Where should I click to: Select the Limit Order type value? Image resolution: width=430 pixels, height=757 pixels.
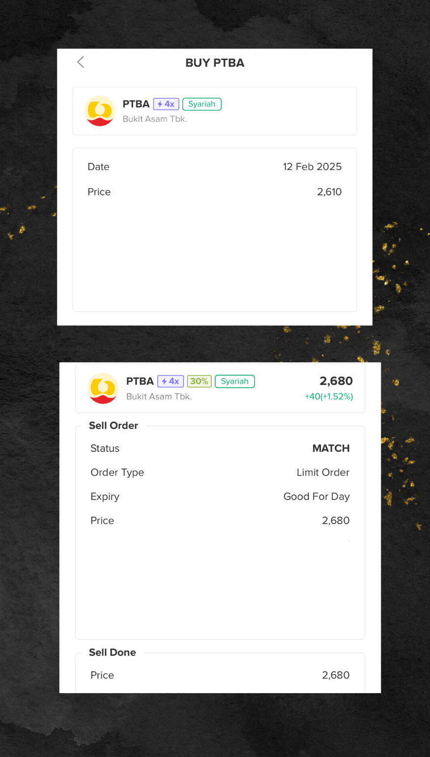[x=323, y=472]
